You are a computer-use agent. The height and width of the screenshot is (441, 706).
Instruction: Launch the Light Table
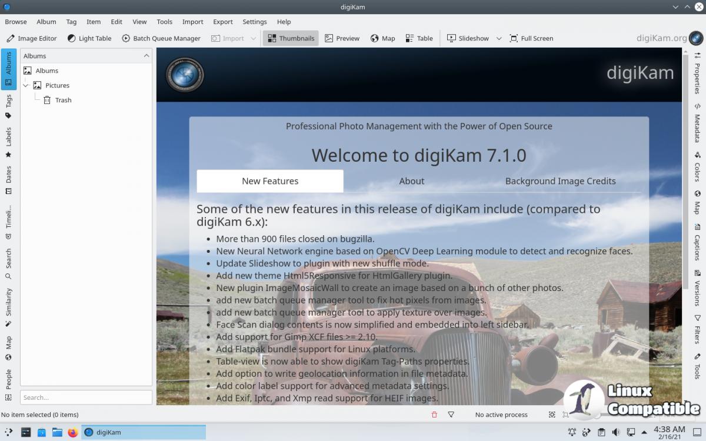click(89, 38)
